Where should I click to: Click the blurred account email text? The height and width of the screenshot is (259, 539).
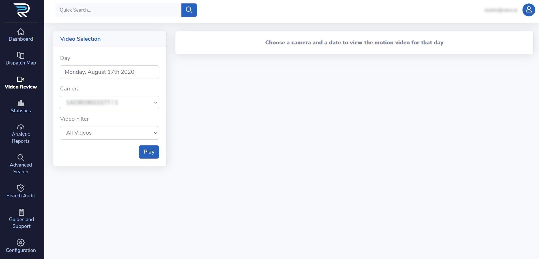point(500,10)
